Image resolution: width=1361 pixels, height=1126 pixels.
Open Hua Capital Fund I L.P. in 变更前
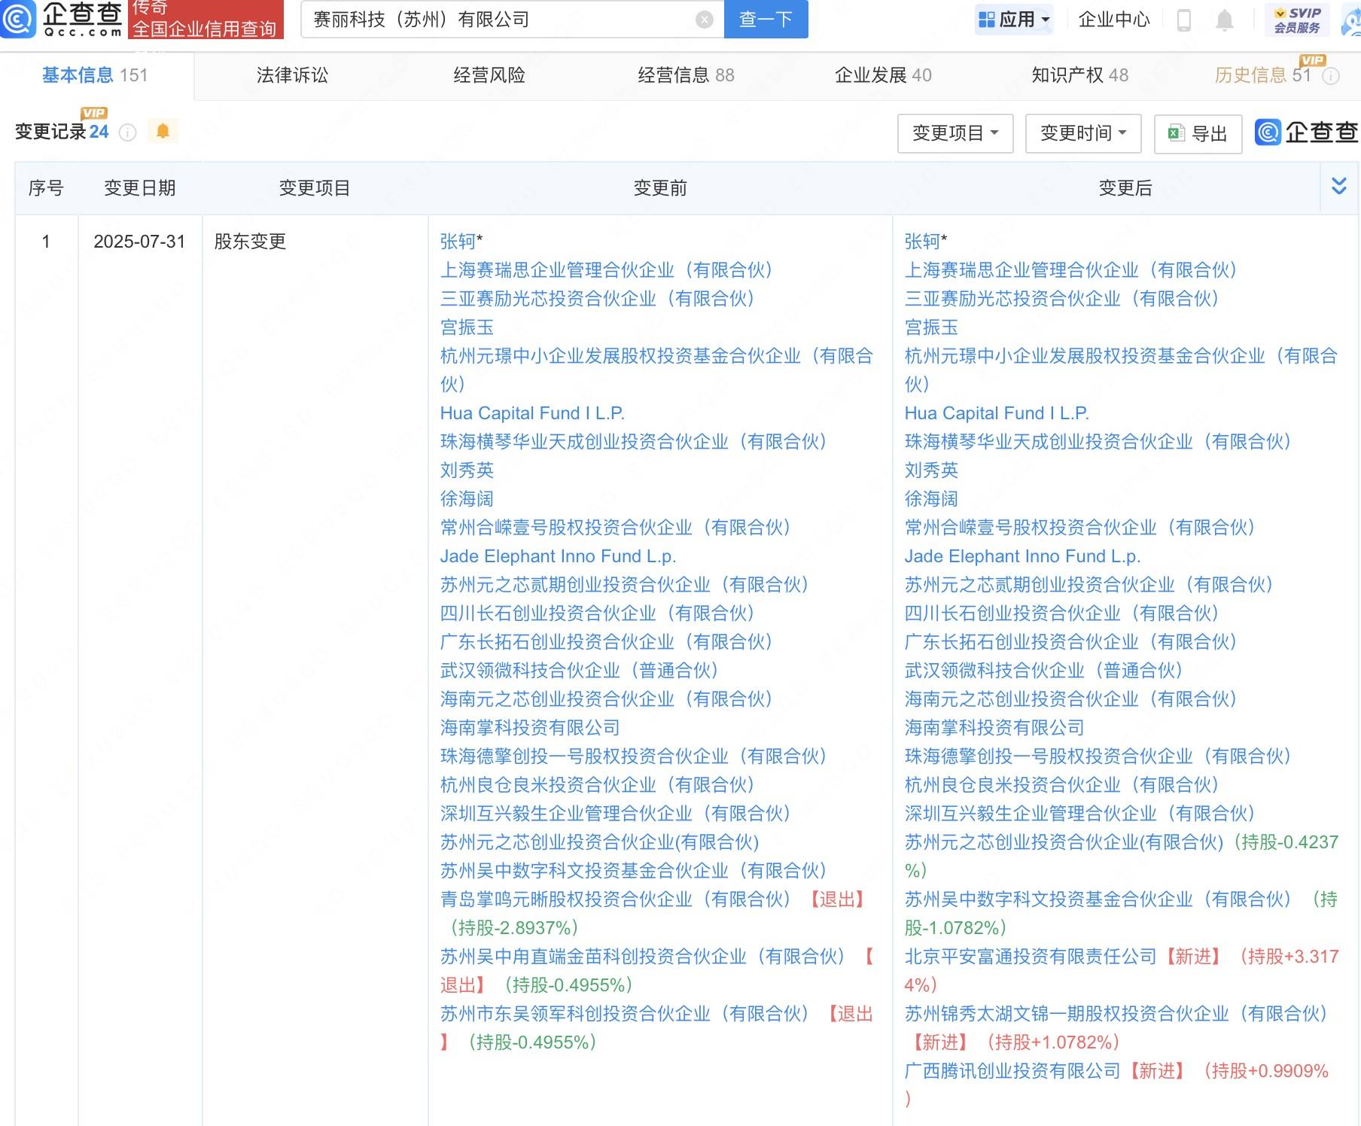[x=532, y=413]
